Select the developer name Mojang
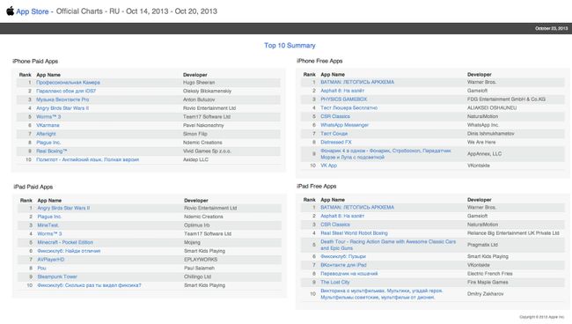 [192, 242]
